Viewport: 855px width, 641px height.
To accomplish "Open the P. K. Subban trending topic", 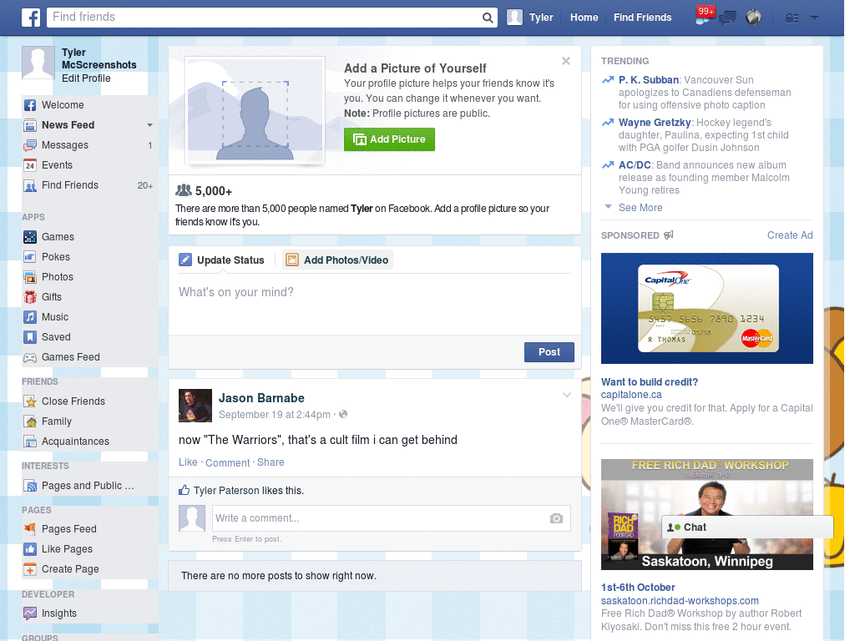I will point(648,80).
